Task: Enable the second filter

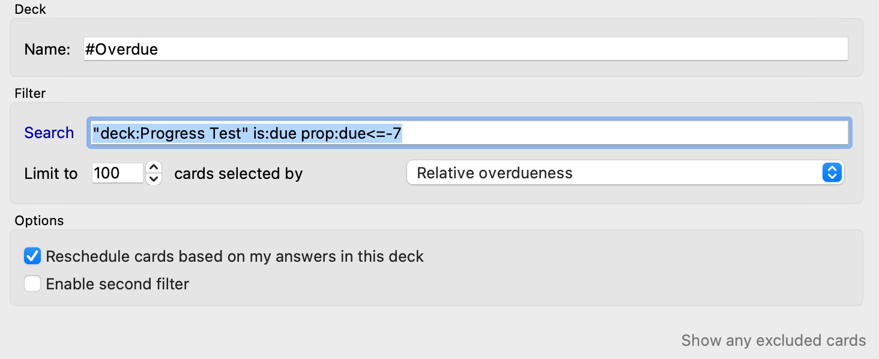Action: [x=32, y=283]
